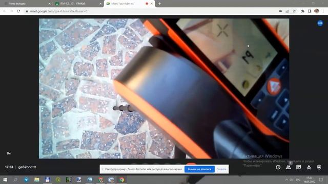Screen dimensions: 328x184
Task: Go forward in browser history
Action: pos(11,11)
